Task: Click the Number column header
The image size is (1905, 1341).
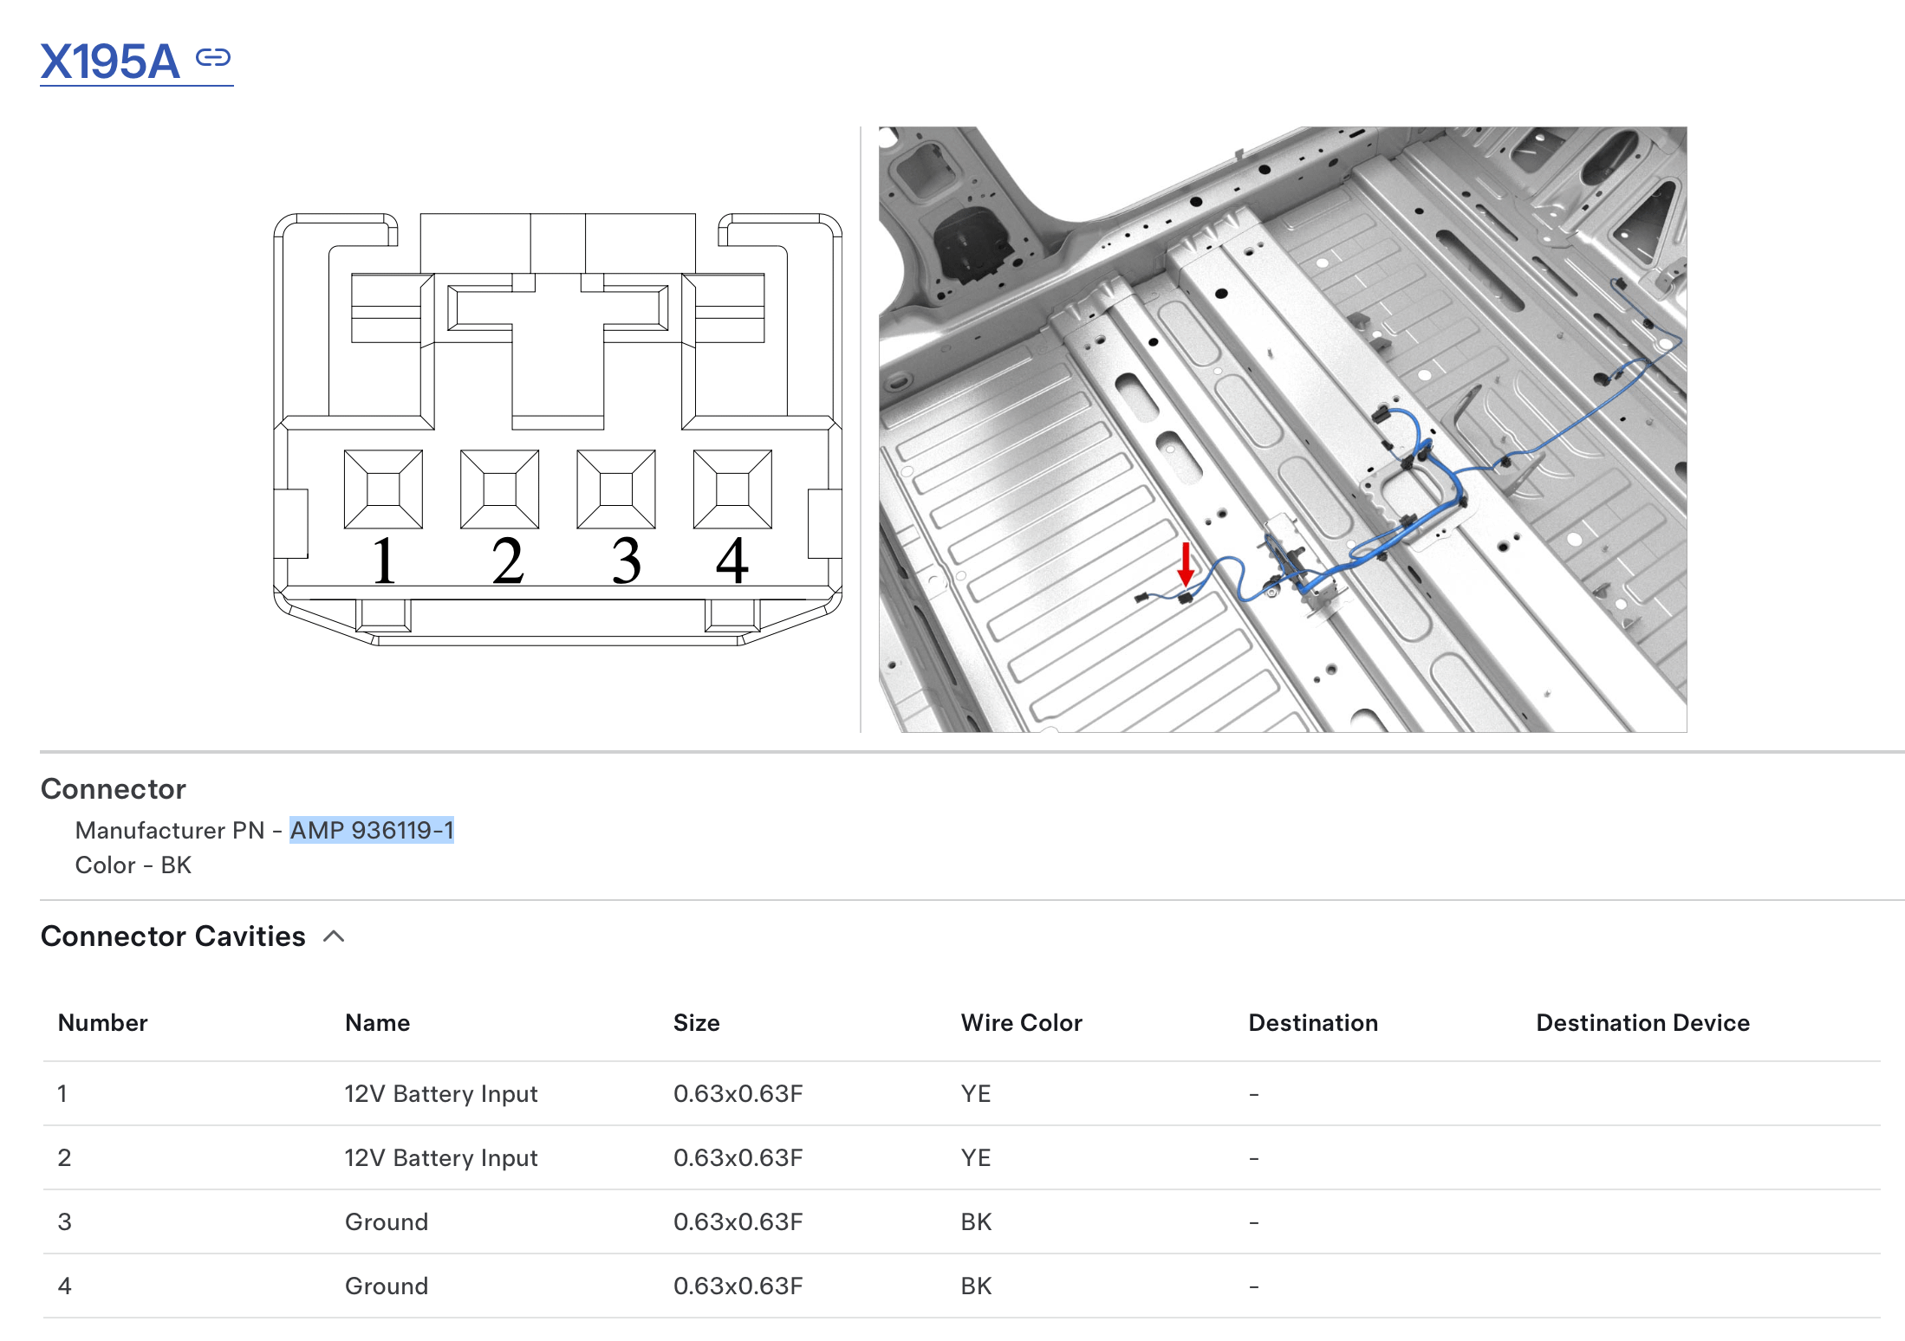Action: click(x=102, y=1023)
